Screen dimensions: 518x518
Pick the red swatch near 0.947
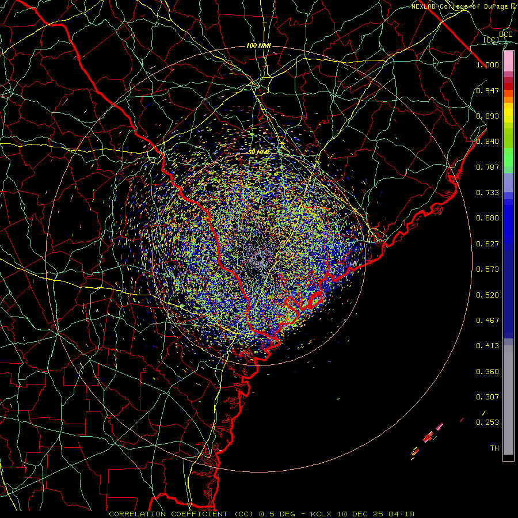tap(508, 86)
